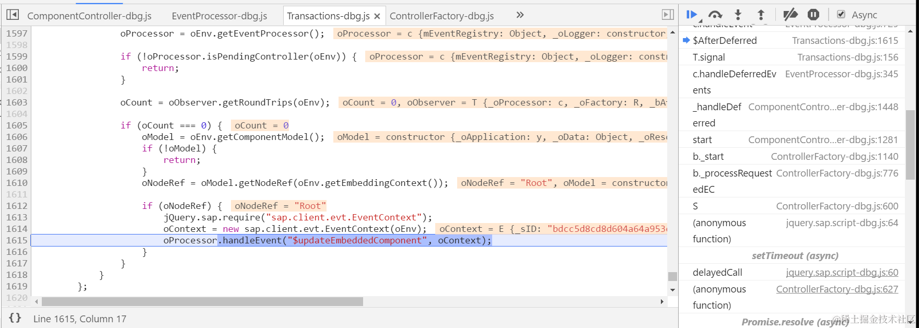Click line number 1599 in gutter

[x=16, y=56]
